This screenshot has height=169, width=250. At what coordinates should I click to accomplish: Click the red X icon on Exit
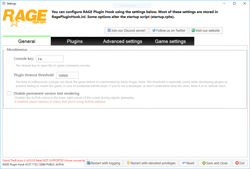[237, 163]
